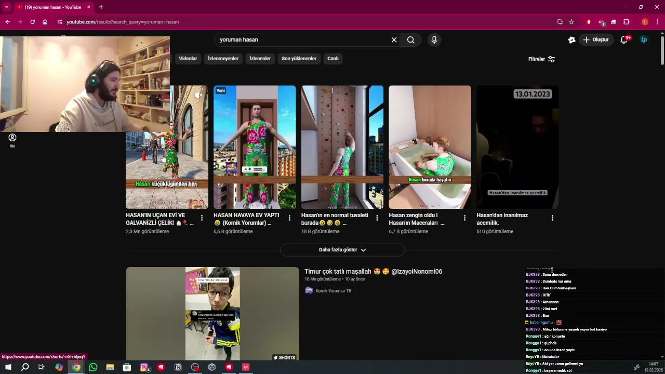The width and height of the screenshot is (665, 374).
Task: Open options menu for HASAN HAVAYA EV YAPTI
Action: tap(289, 218)
